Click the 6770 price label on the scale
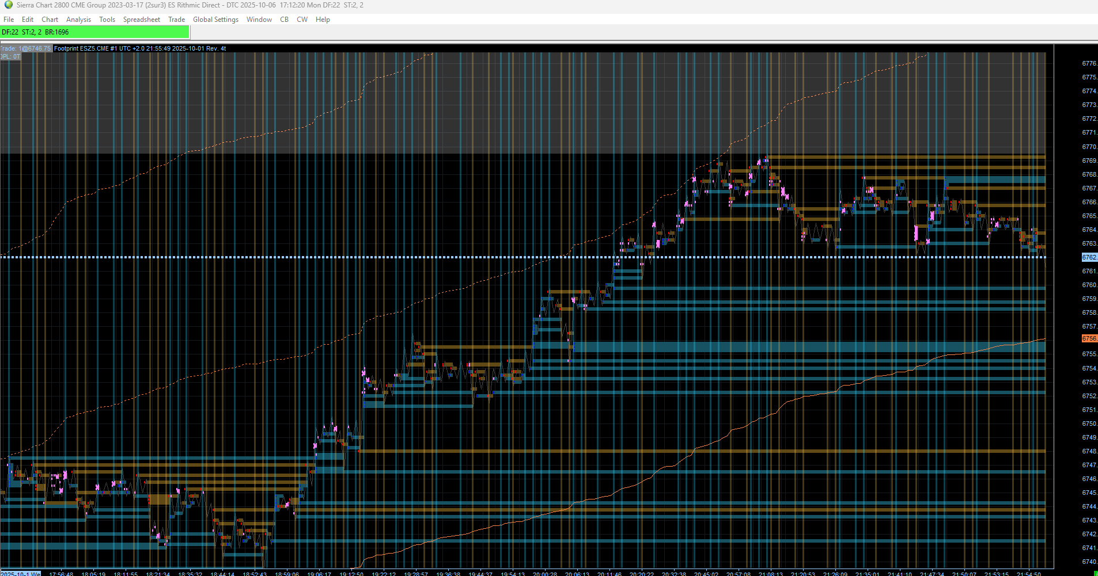This screenshot has width=1098, height=576. click(x=1089, y=147)
